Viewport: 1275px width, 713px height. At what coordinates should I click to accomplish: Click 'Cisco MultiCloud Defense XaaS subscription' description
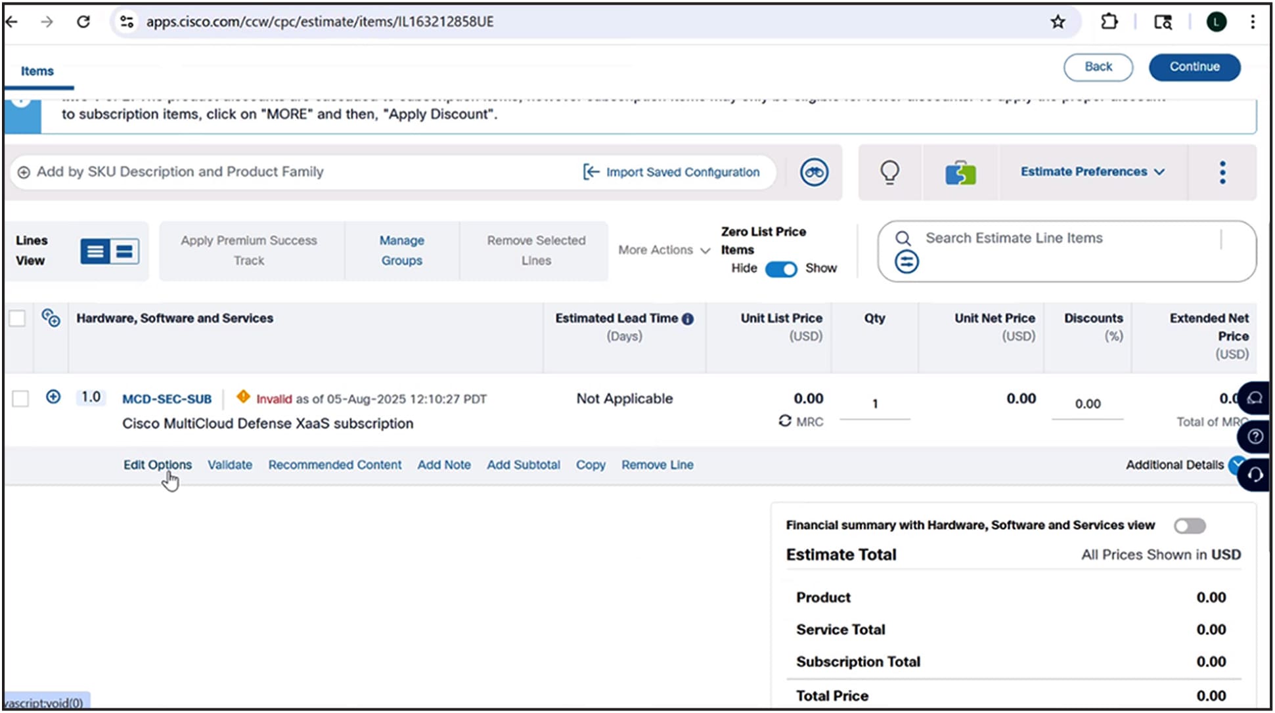coord(268,423)
